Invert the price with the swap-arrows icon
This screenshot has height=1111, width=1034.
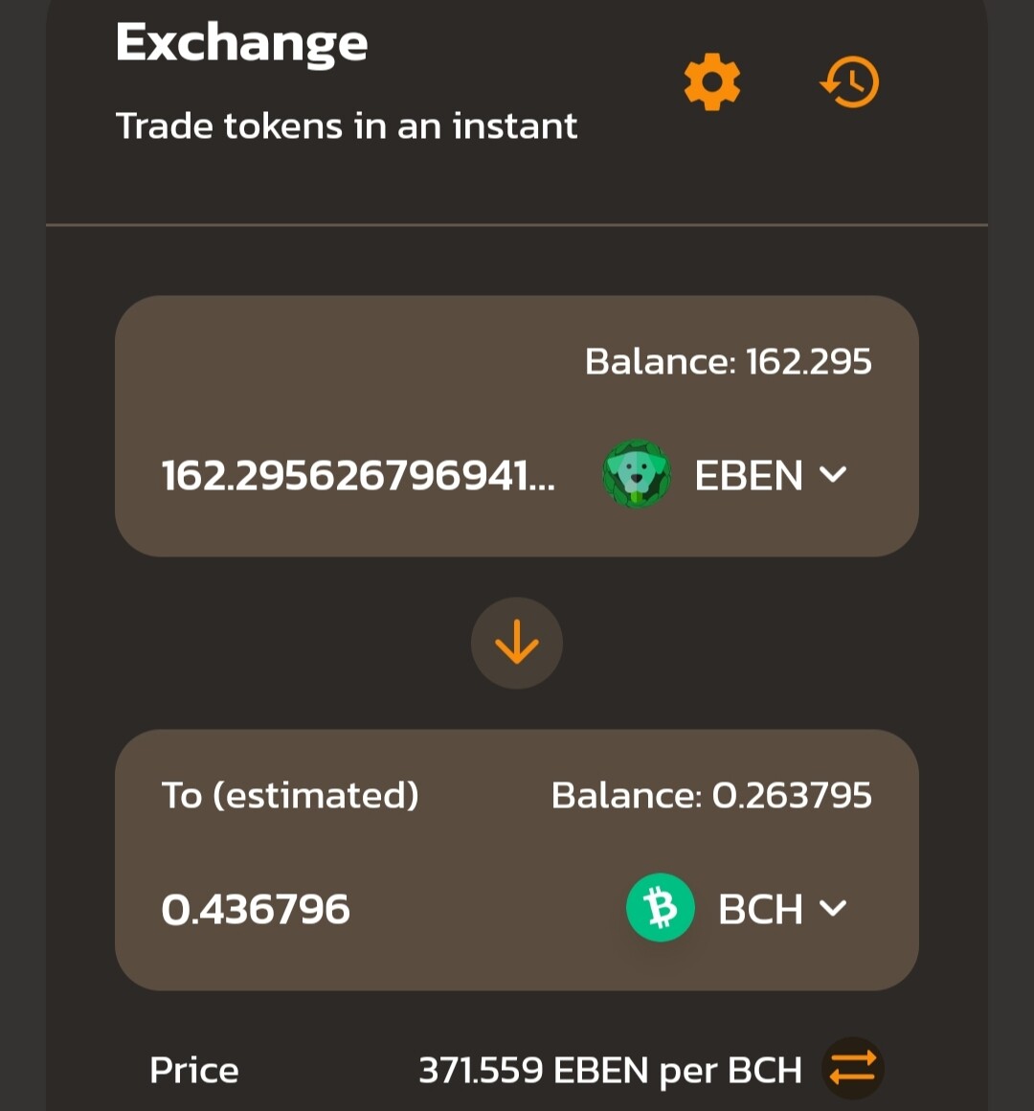(x=853, y=1069)
